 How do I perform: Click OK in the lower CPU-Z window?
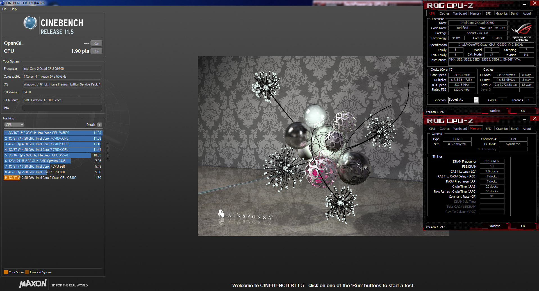click(523, 226)
